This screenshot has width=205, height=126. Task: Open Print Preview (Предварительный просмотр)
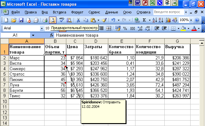[x=53, y=20]
